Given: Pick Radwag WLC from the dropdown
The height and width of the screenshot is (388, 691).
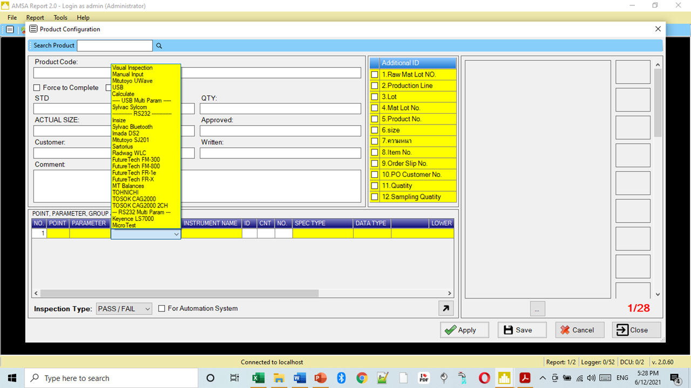Looking at the screenshot, I should tap(128, 153).
